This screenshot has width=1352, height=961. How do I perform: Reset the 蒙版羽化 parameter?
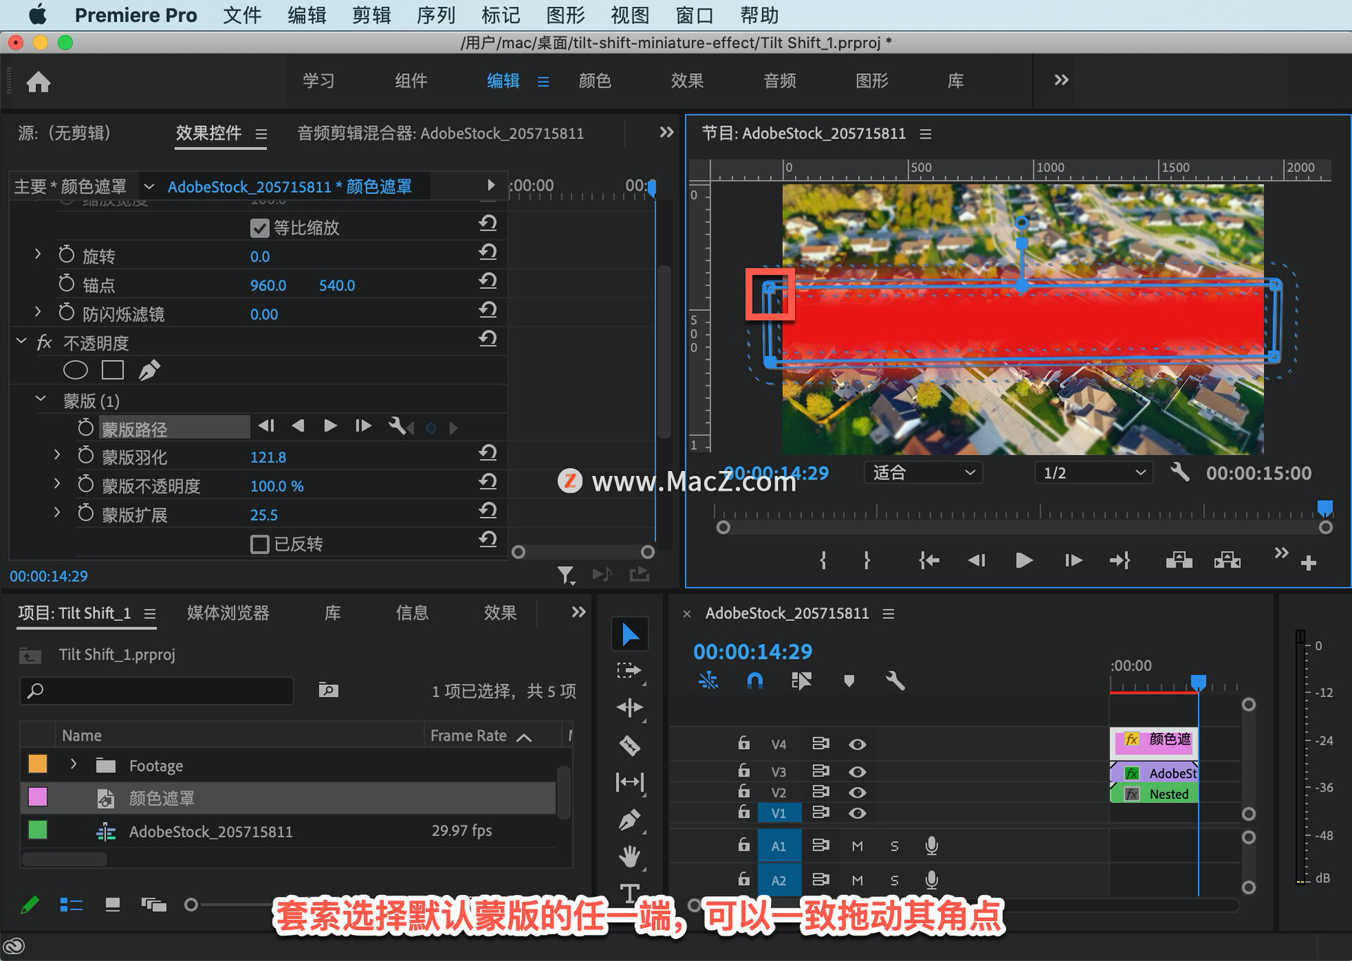click(x=488, y=453)
